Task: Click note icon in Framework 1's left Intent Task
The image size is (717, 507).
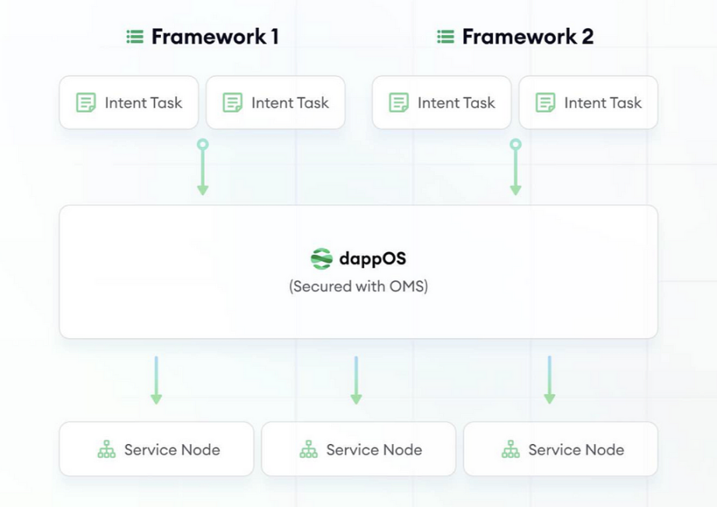Action: pyautogui.click(x=86, y=103)
